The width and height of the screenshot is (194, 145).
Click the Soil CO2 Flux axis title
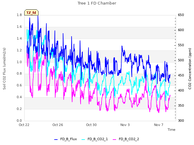click(x=4, y=69)
